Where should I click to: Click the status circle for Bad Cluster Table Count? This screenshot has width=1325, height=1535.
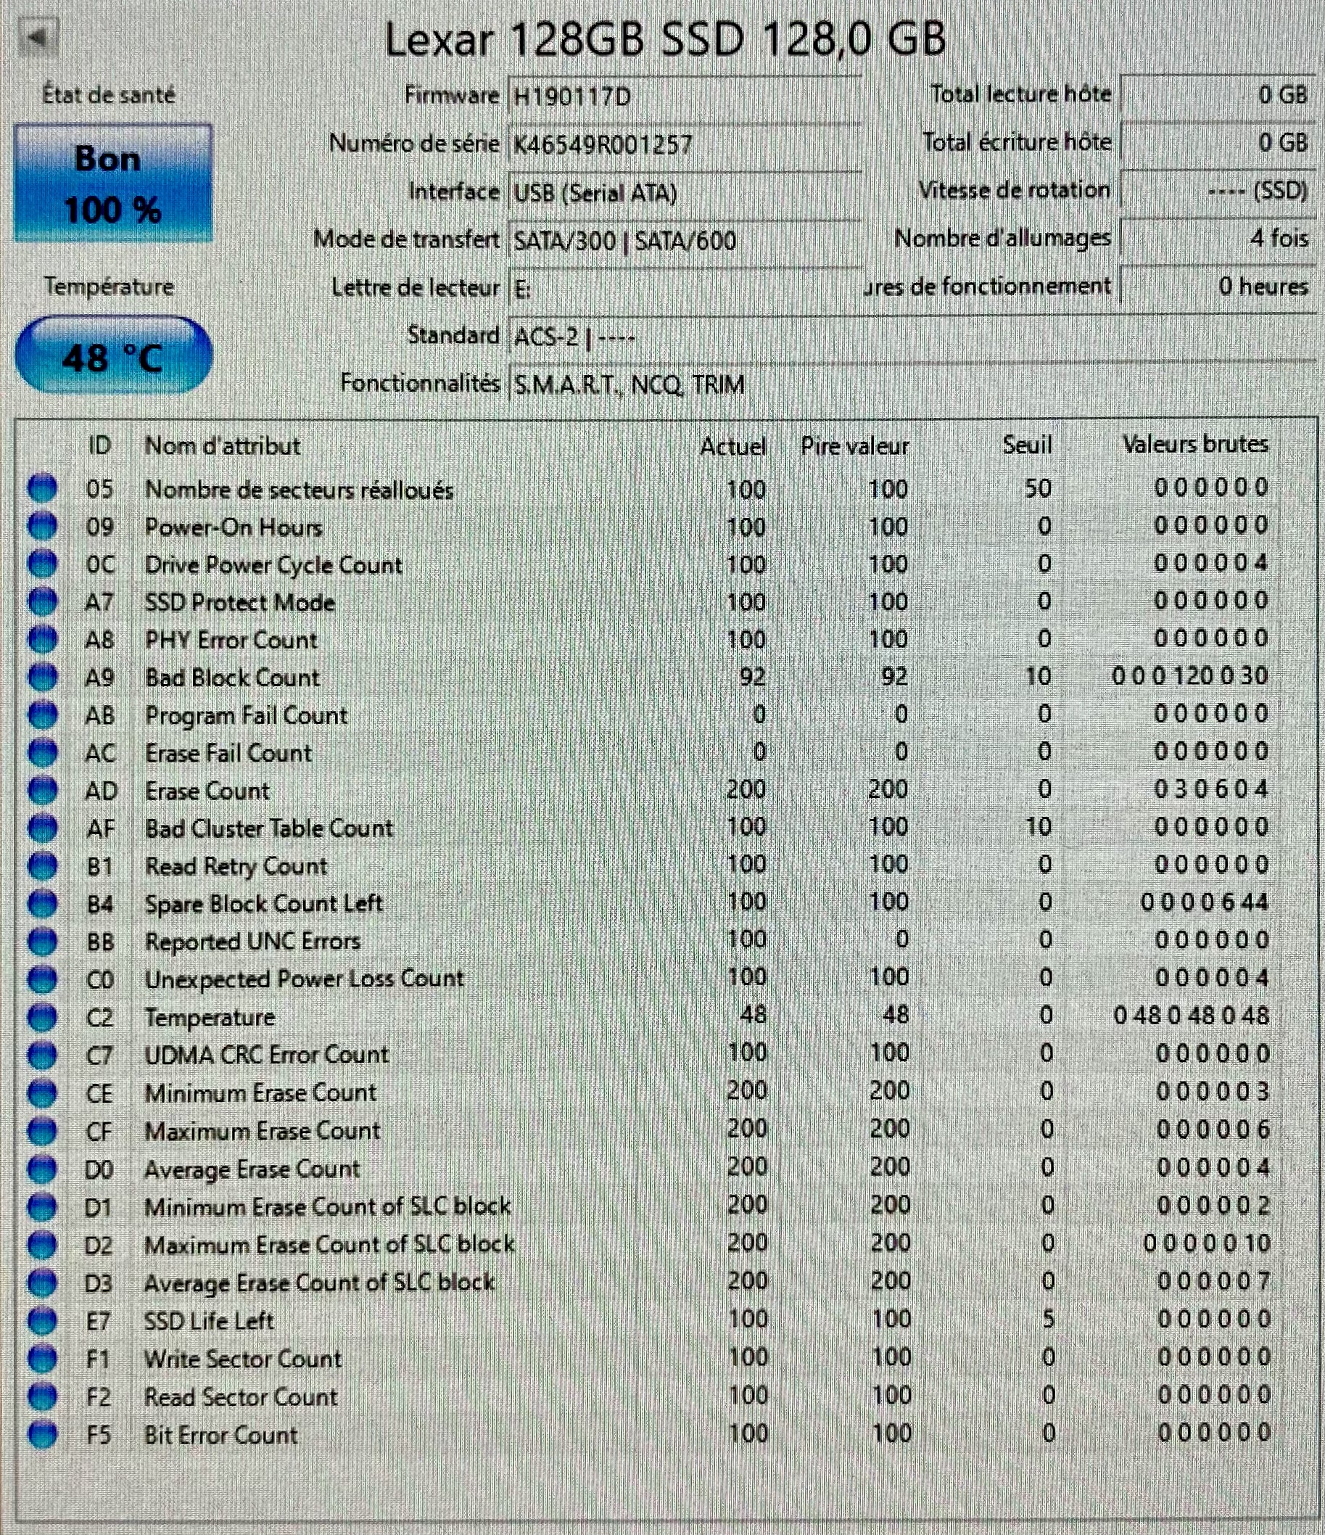[42, 828]
